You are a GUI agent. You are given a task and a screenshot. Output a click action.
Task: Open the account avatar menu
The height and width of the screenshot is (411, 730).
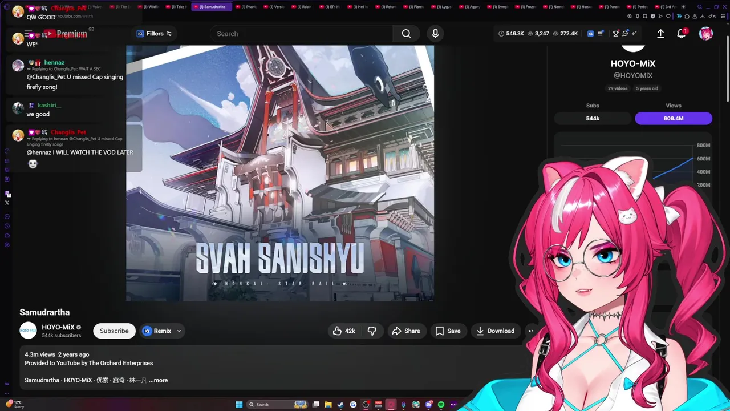tap(706, 34)
